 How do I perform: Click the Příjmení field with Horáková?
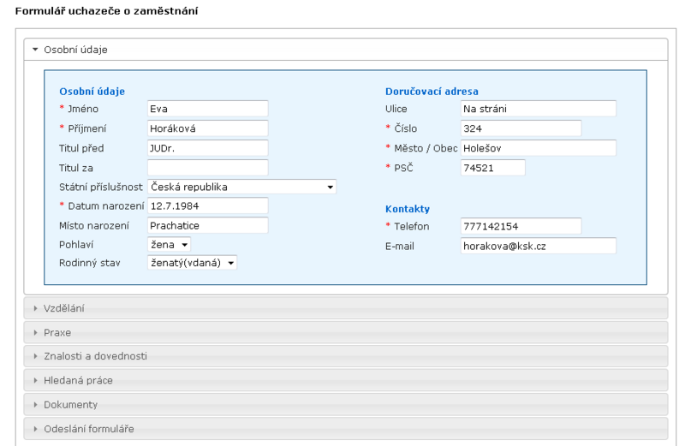(208, 128)
